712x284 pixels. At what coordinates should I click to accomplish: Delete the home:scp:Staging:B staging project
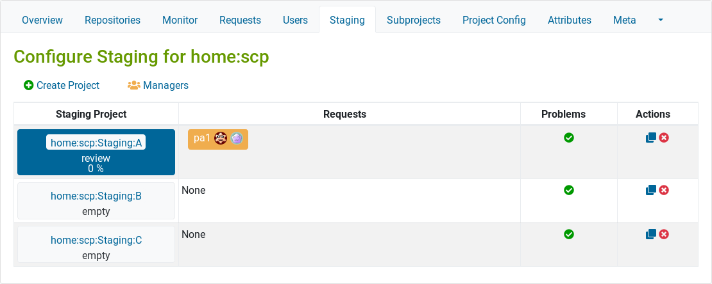[x=664, y=190]
